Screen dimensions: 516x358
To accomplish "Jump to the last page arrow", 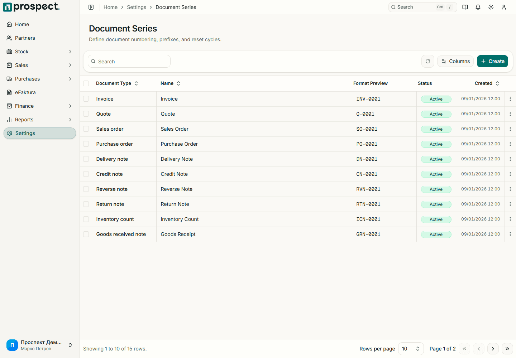I will coord(507,349).
